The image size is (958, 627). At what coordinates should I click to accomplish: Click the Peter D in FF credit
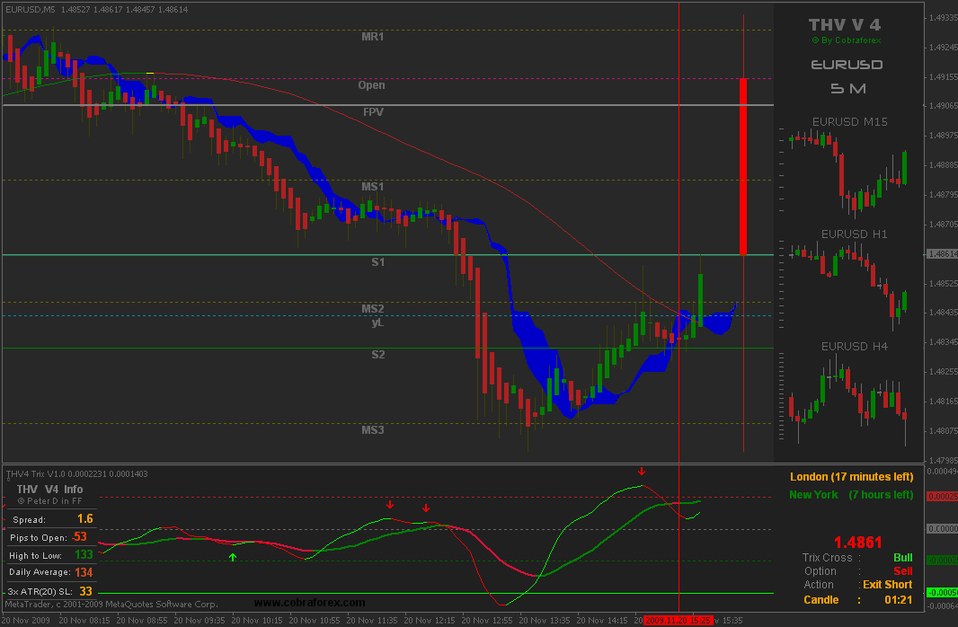[x=50, y=501]
